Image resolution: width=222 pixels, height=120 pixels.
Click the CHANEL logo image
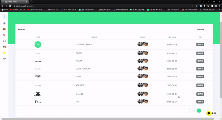click(x=38, y=94)
